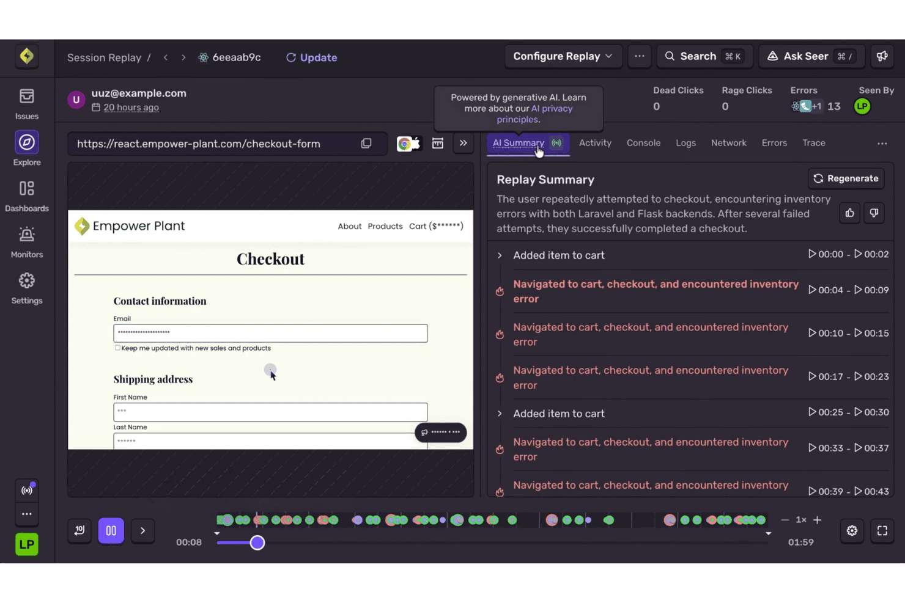Go to the next replay arrow
This screenshot has height=603, width=905.
183,57
